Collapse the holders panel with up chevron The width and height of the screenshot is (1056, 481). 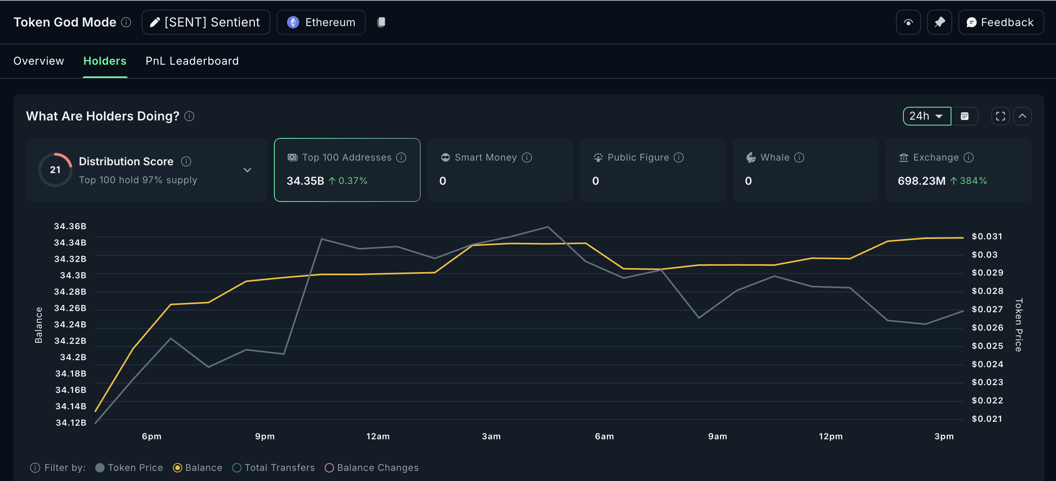point(1022,116)
